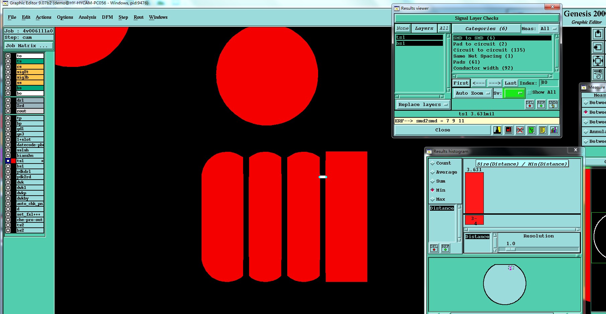Viewport: 606px width, 314px height.
Task: Open the Step menu
Action: tap(123, 17)
